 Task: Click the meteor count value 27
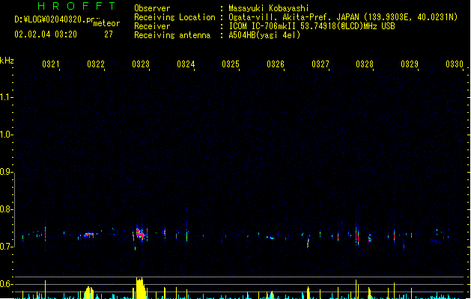[109, 34]
